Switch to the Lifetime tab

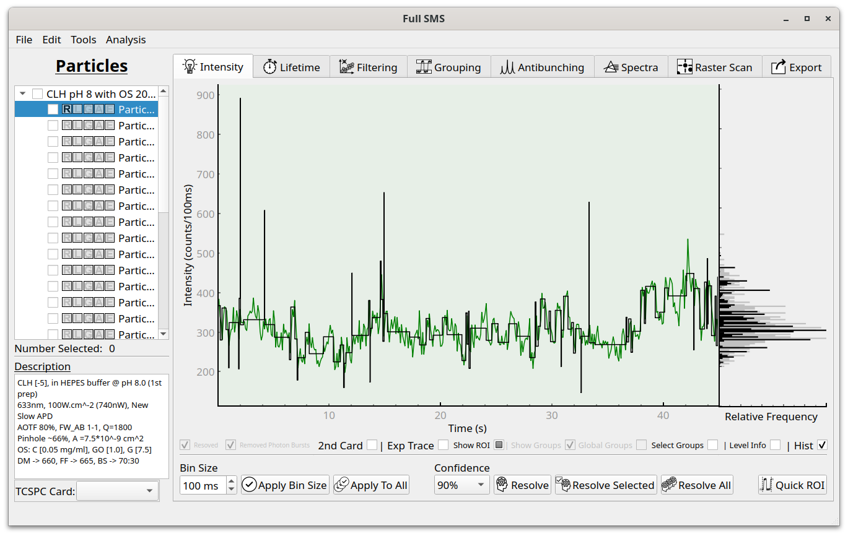[x=291, y=67]
